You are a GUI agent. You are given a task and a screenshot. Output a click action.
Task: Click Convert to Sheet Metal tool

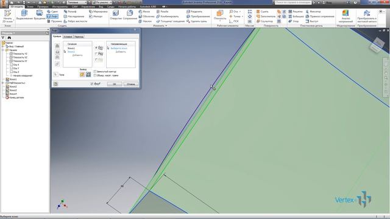point(367,16)
